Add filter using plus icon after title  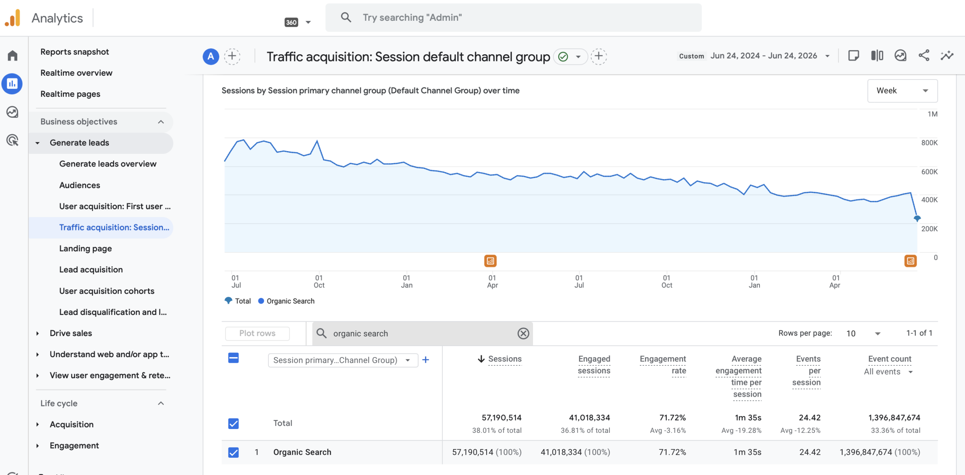tap(599, 57)
